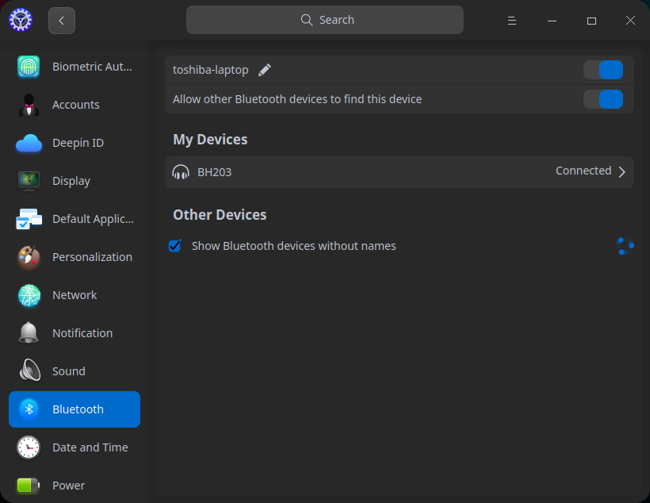
Task: Go to Sound settings
Action: tap(68, 371)
